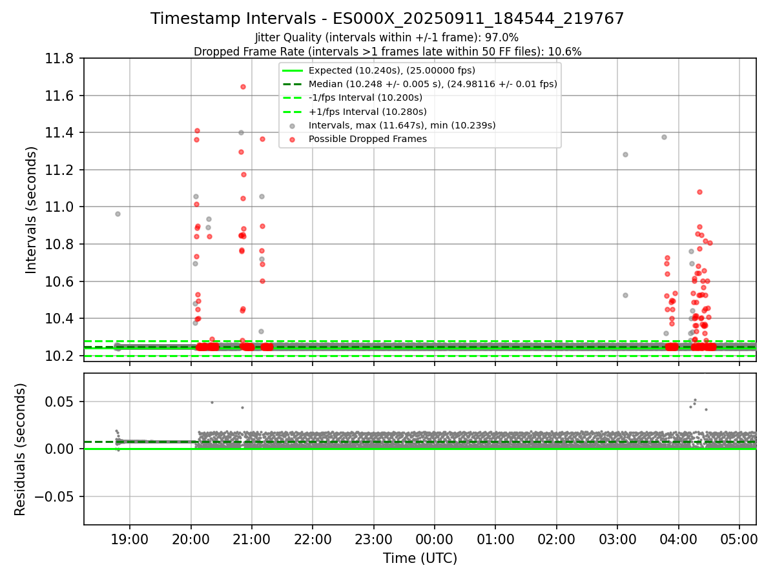This screenshot has width=775, height=581.
Task: Click the highest red point near 11.65 seconds
Action: [243, 87]
